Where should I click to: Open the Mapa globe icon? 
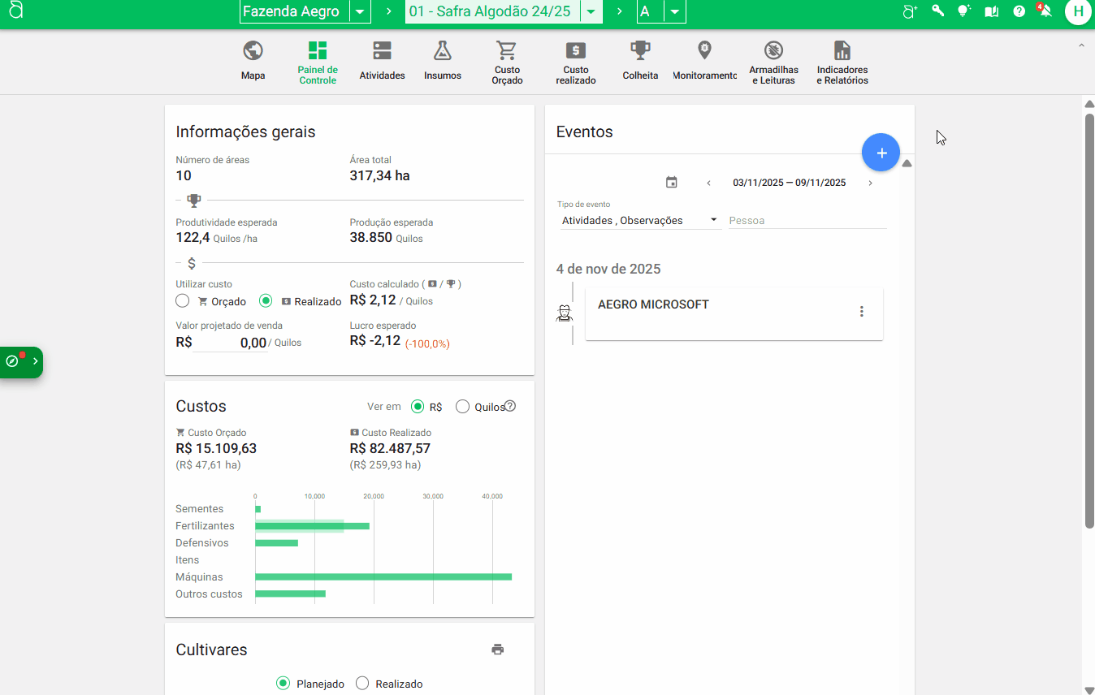coord(253,52)
